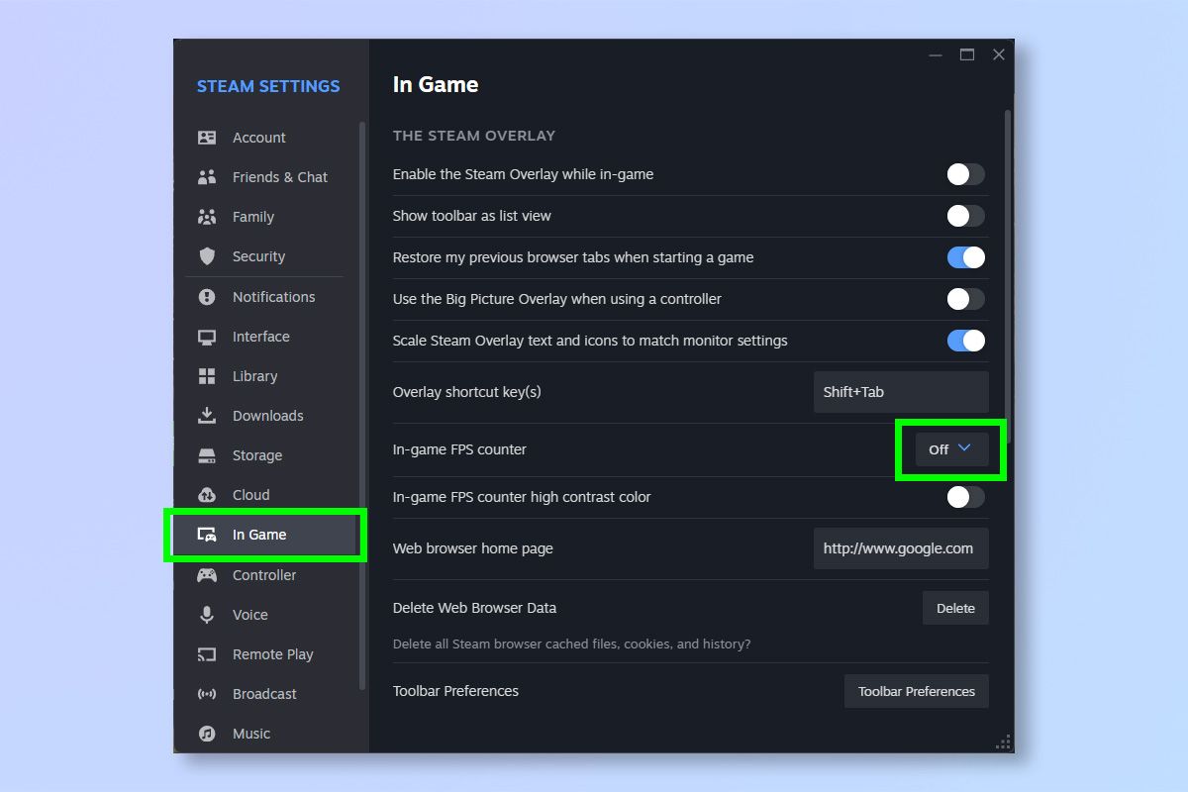Switch to the Controller settings tab
This screenshot has width=1188, height=792.
[x=263, y=575]
